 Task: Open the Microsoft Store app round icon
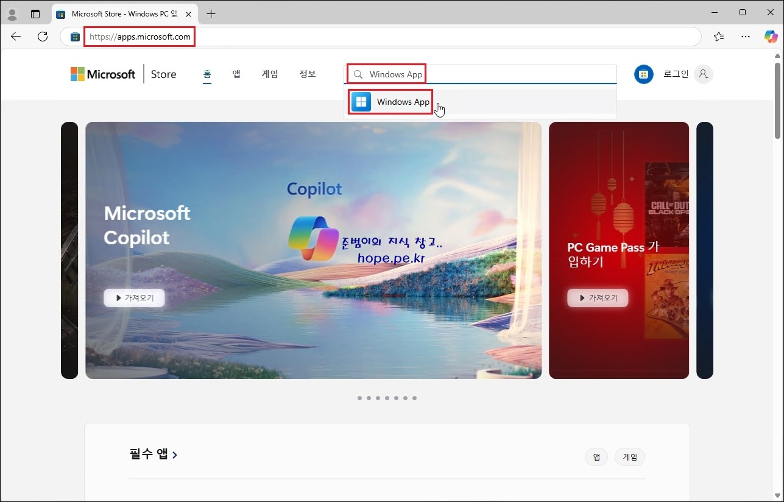643,74
